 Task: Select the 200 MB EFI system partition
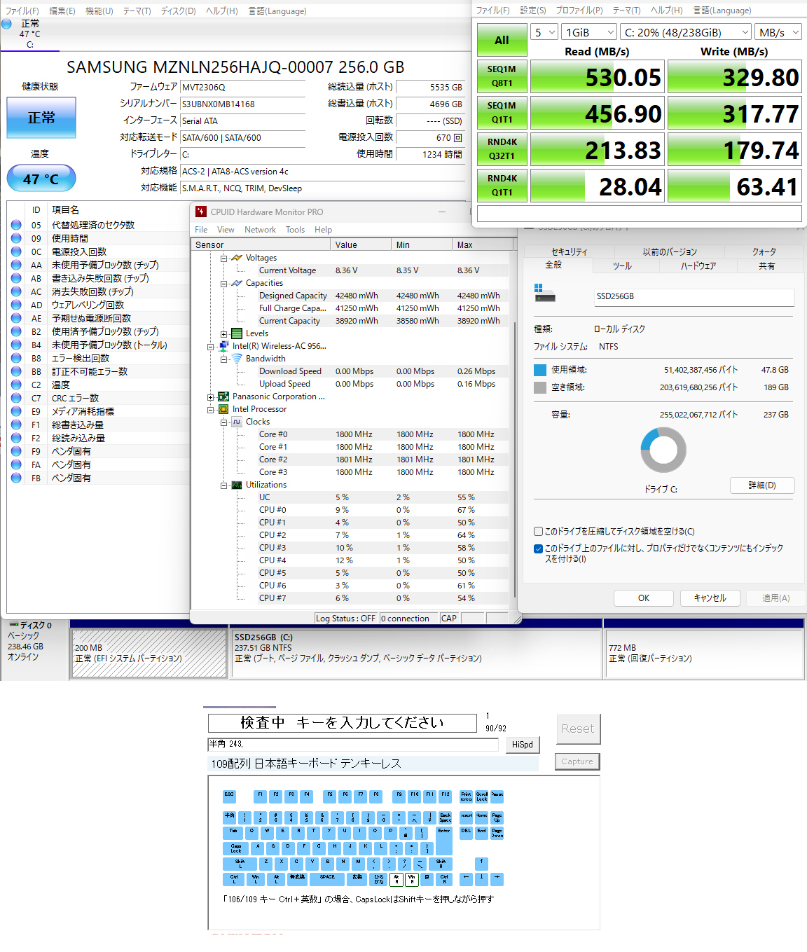149,654
